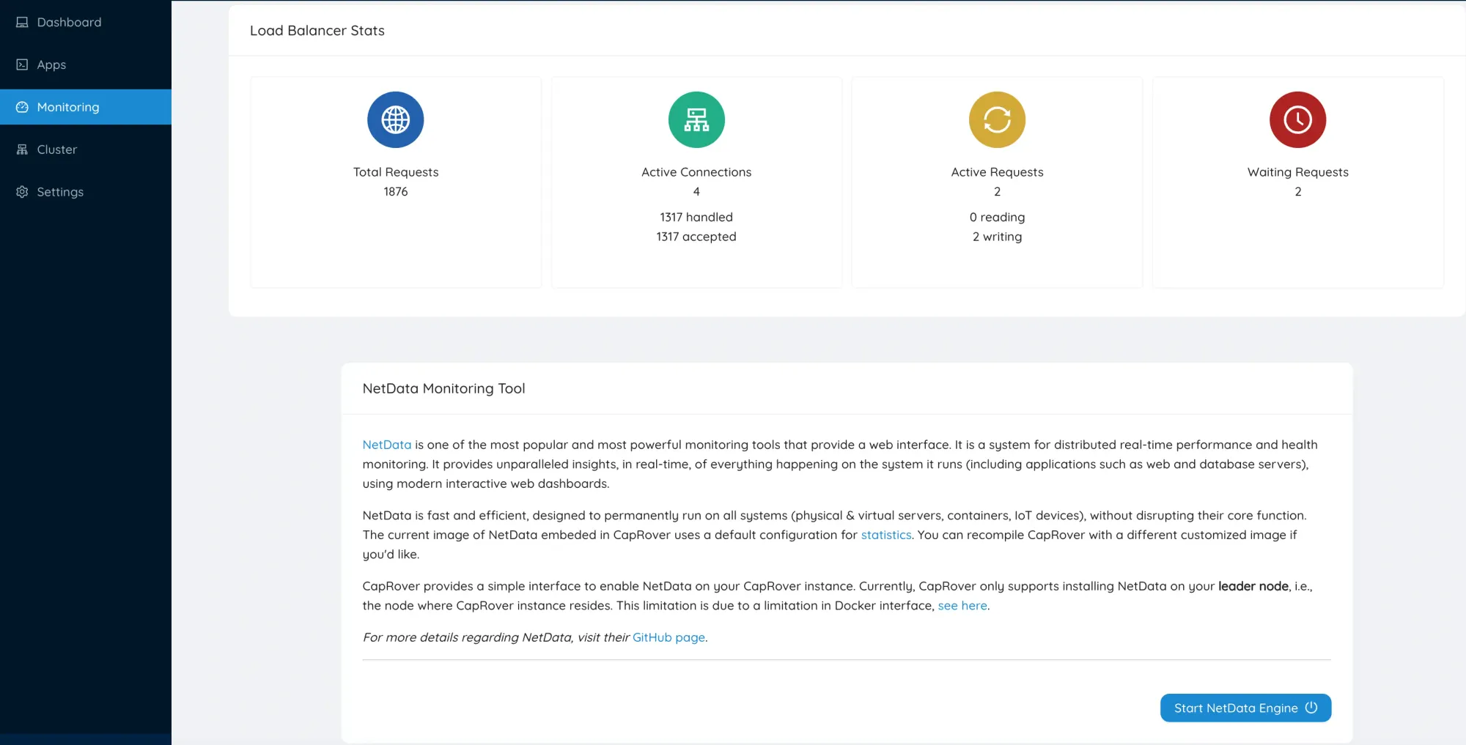The width and height of the screenshot is (1466, 745).
Task: Click the power icon on Start NetData button
Action: [1311, 708]
